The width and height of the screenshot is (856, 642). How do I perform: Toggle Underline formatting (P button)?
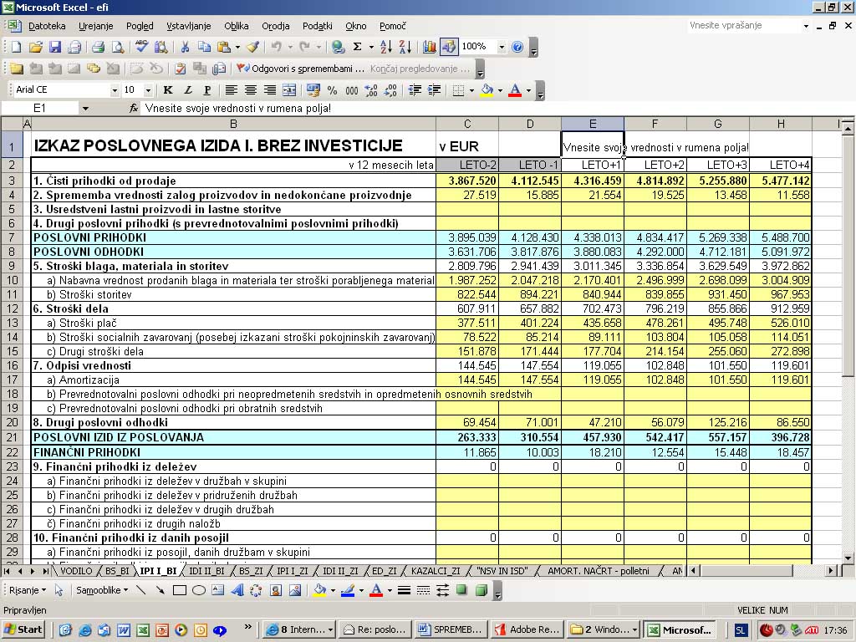[x=206, y=90]
